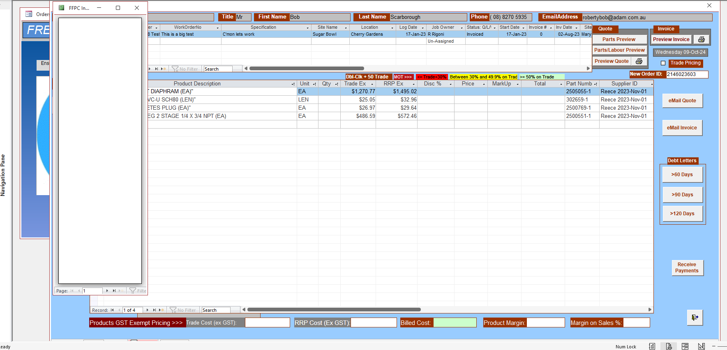This screenshot has width=727, height=350.
Task: Click next record arrow in work orders navigator
Action: 150,69
